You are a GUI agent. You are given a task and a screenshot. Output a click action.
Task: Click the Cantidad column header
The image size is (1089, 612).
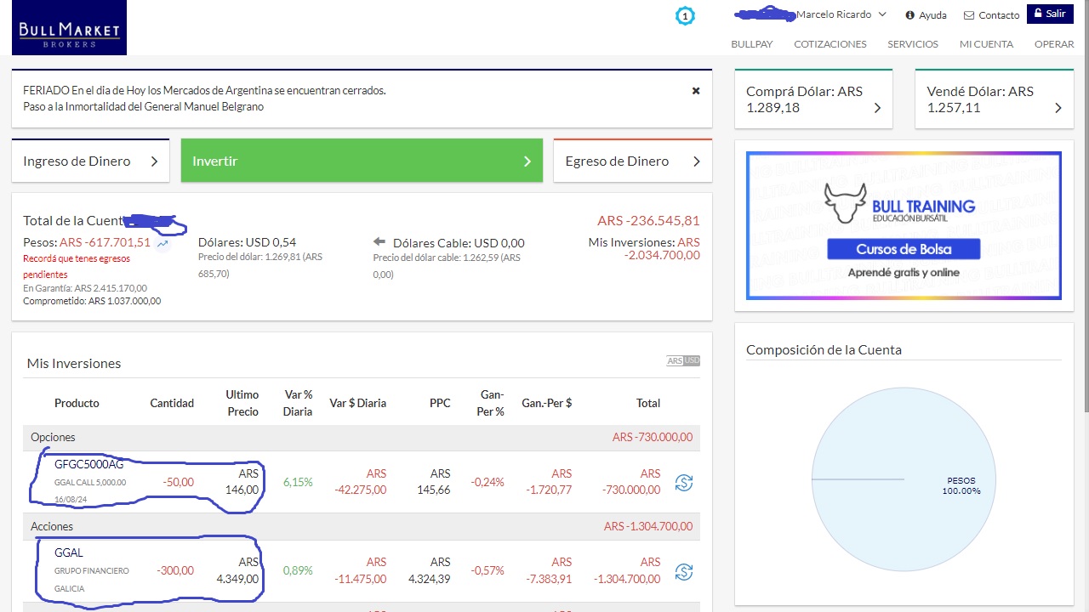(172, 403)
